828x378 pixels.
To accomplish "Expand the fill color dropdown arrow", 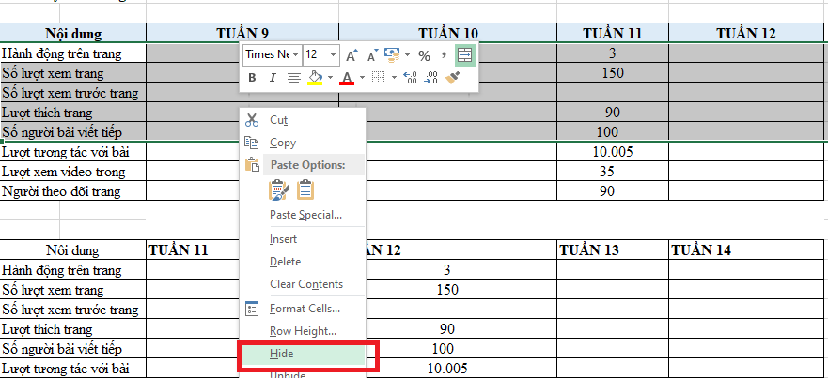I will [330, 78].
